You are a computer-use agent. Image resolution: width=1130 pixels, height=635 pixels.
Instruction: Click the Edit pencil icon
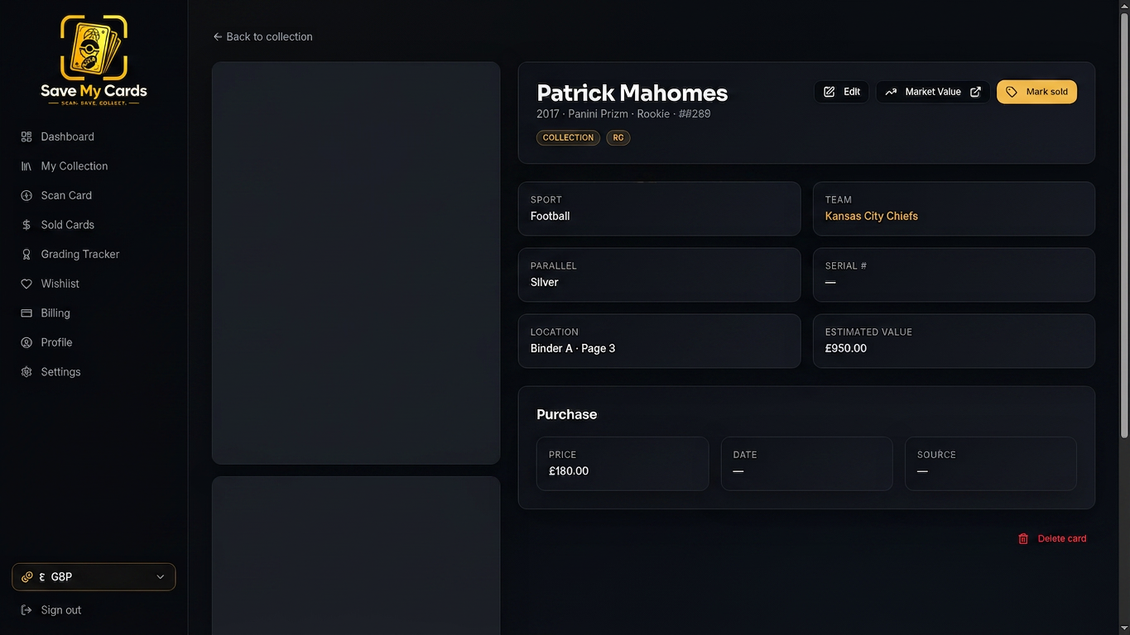tap(829, 92)
